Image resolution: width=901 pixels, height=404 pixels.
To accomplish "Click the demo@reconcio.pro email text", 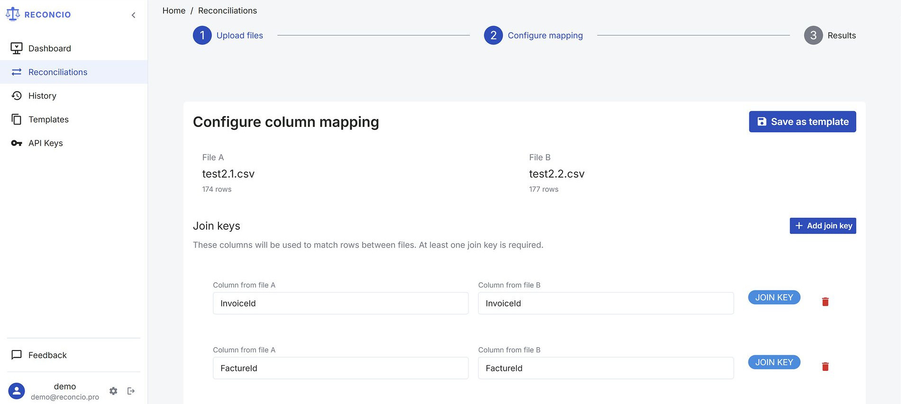I will pos(65,397).
